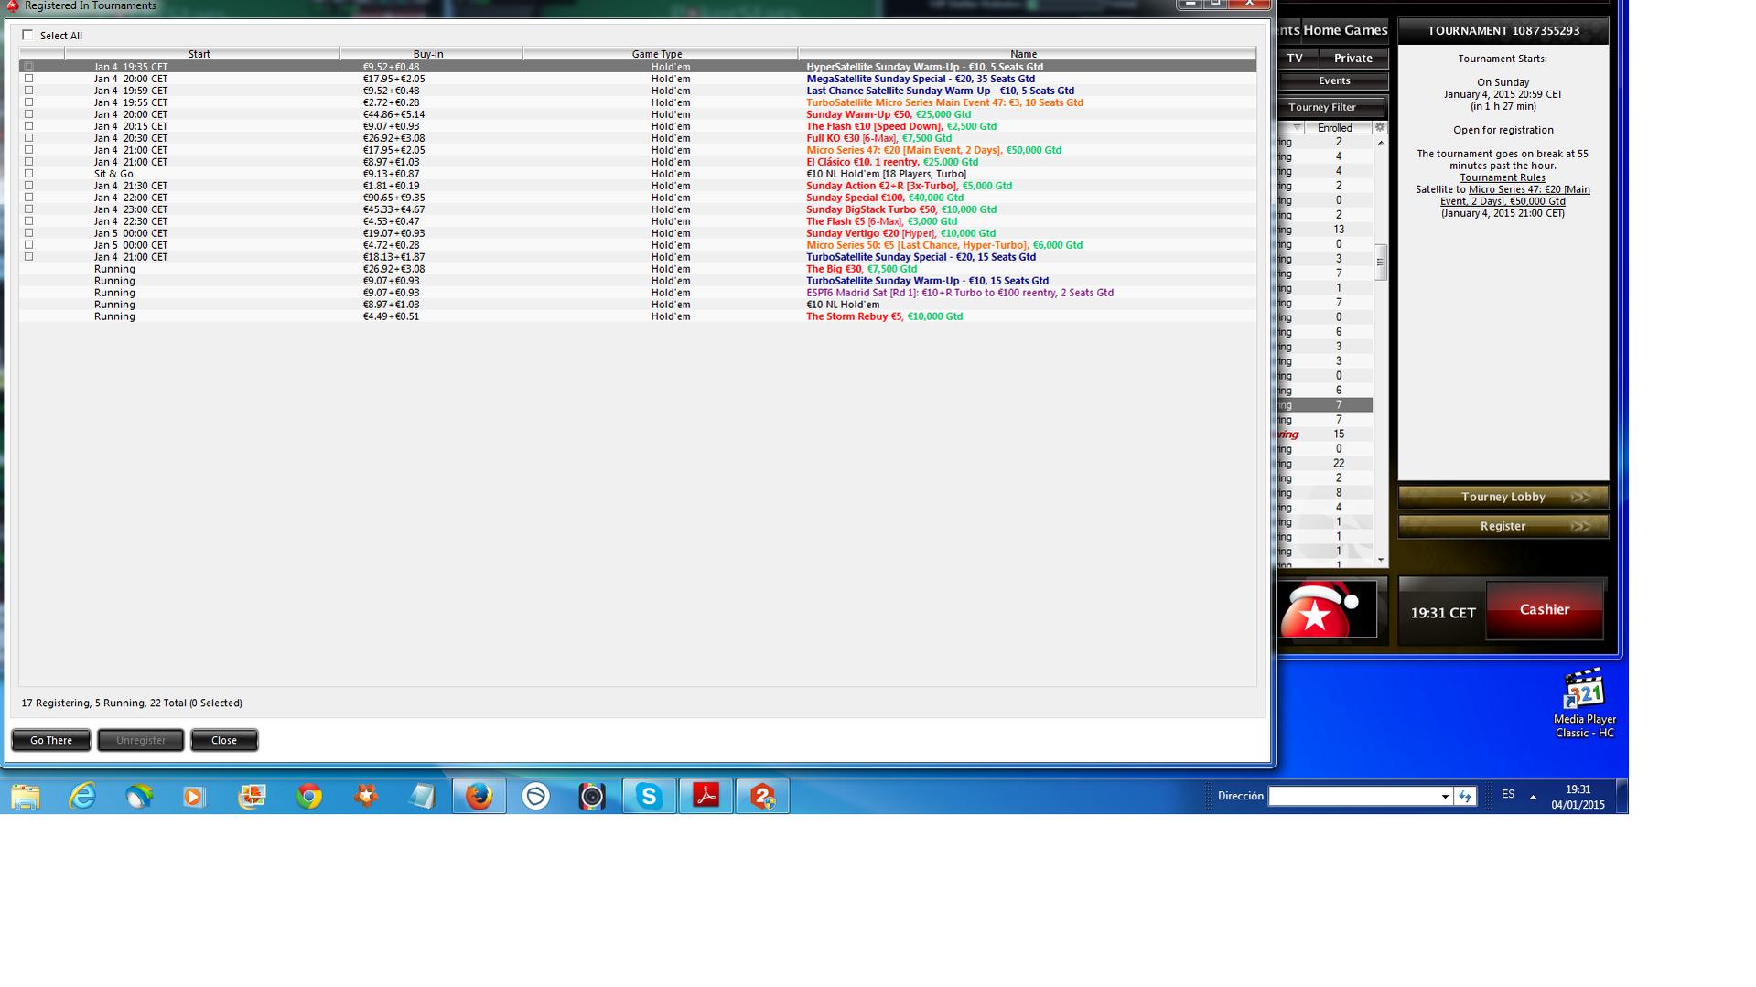
Task: Sort by Game Type column header
Action: (657, 54)
